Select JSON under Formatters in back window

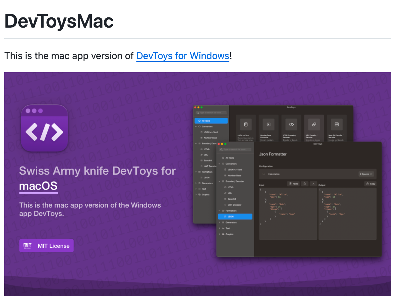[205, 178]
